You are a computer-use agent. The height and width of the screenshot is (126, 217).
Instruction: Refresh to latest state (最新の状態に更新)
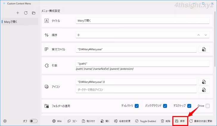[x=201, y=121]
